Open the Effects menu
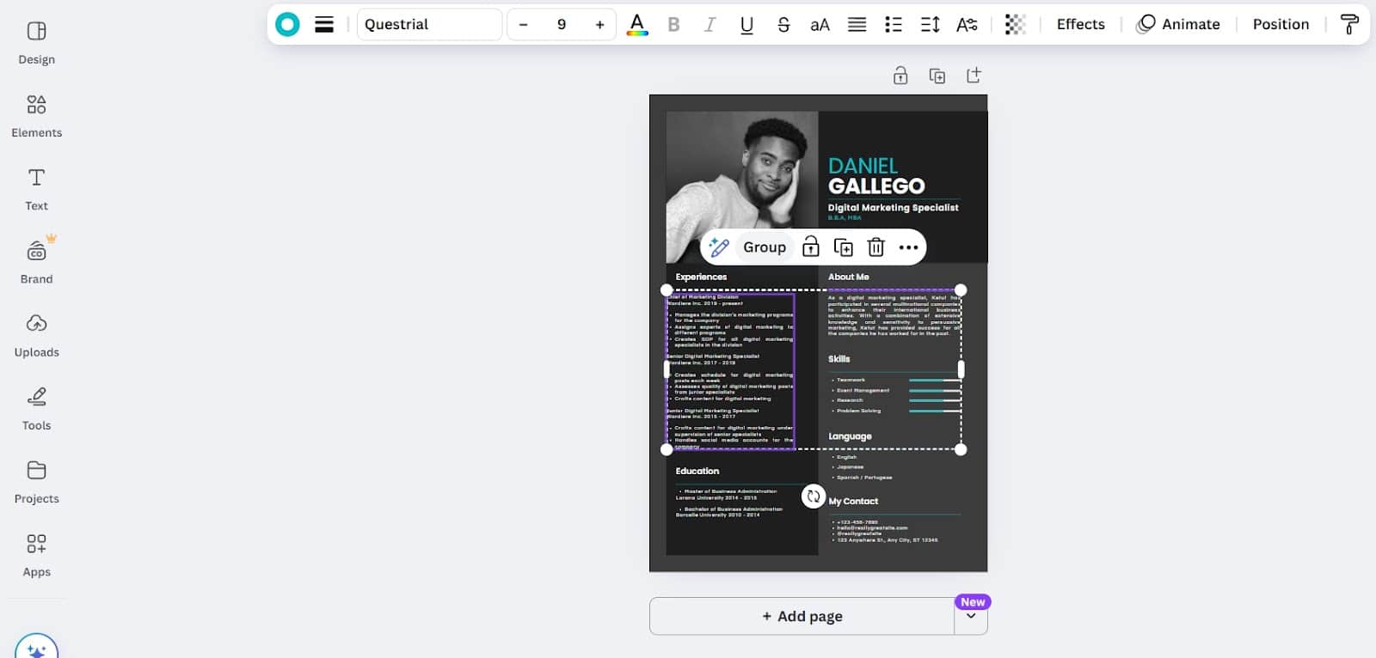The height and width of the screenshot is (658, 1376). click(1080, 24)
